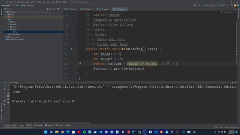This screenshot has height=135, width=240.
Task: Click the Clear All trash icon in Run console
Action: click(x=8, y=102)
